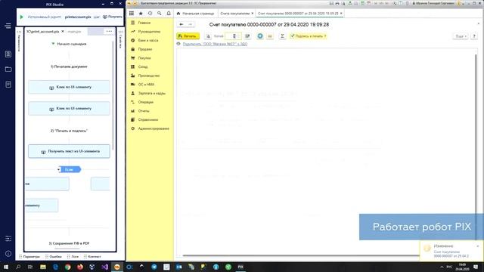
Task: Open 1C History clock icon
Action: [x=150, y=14]
